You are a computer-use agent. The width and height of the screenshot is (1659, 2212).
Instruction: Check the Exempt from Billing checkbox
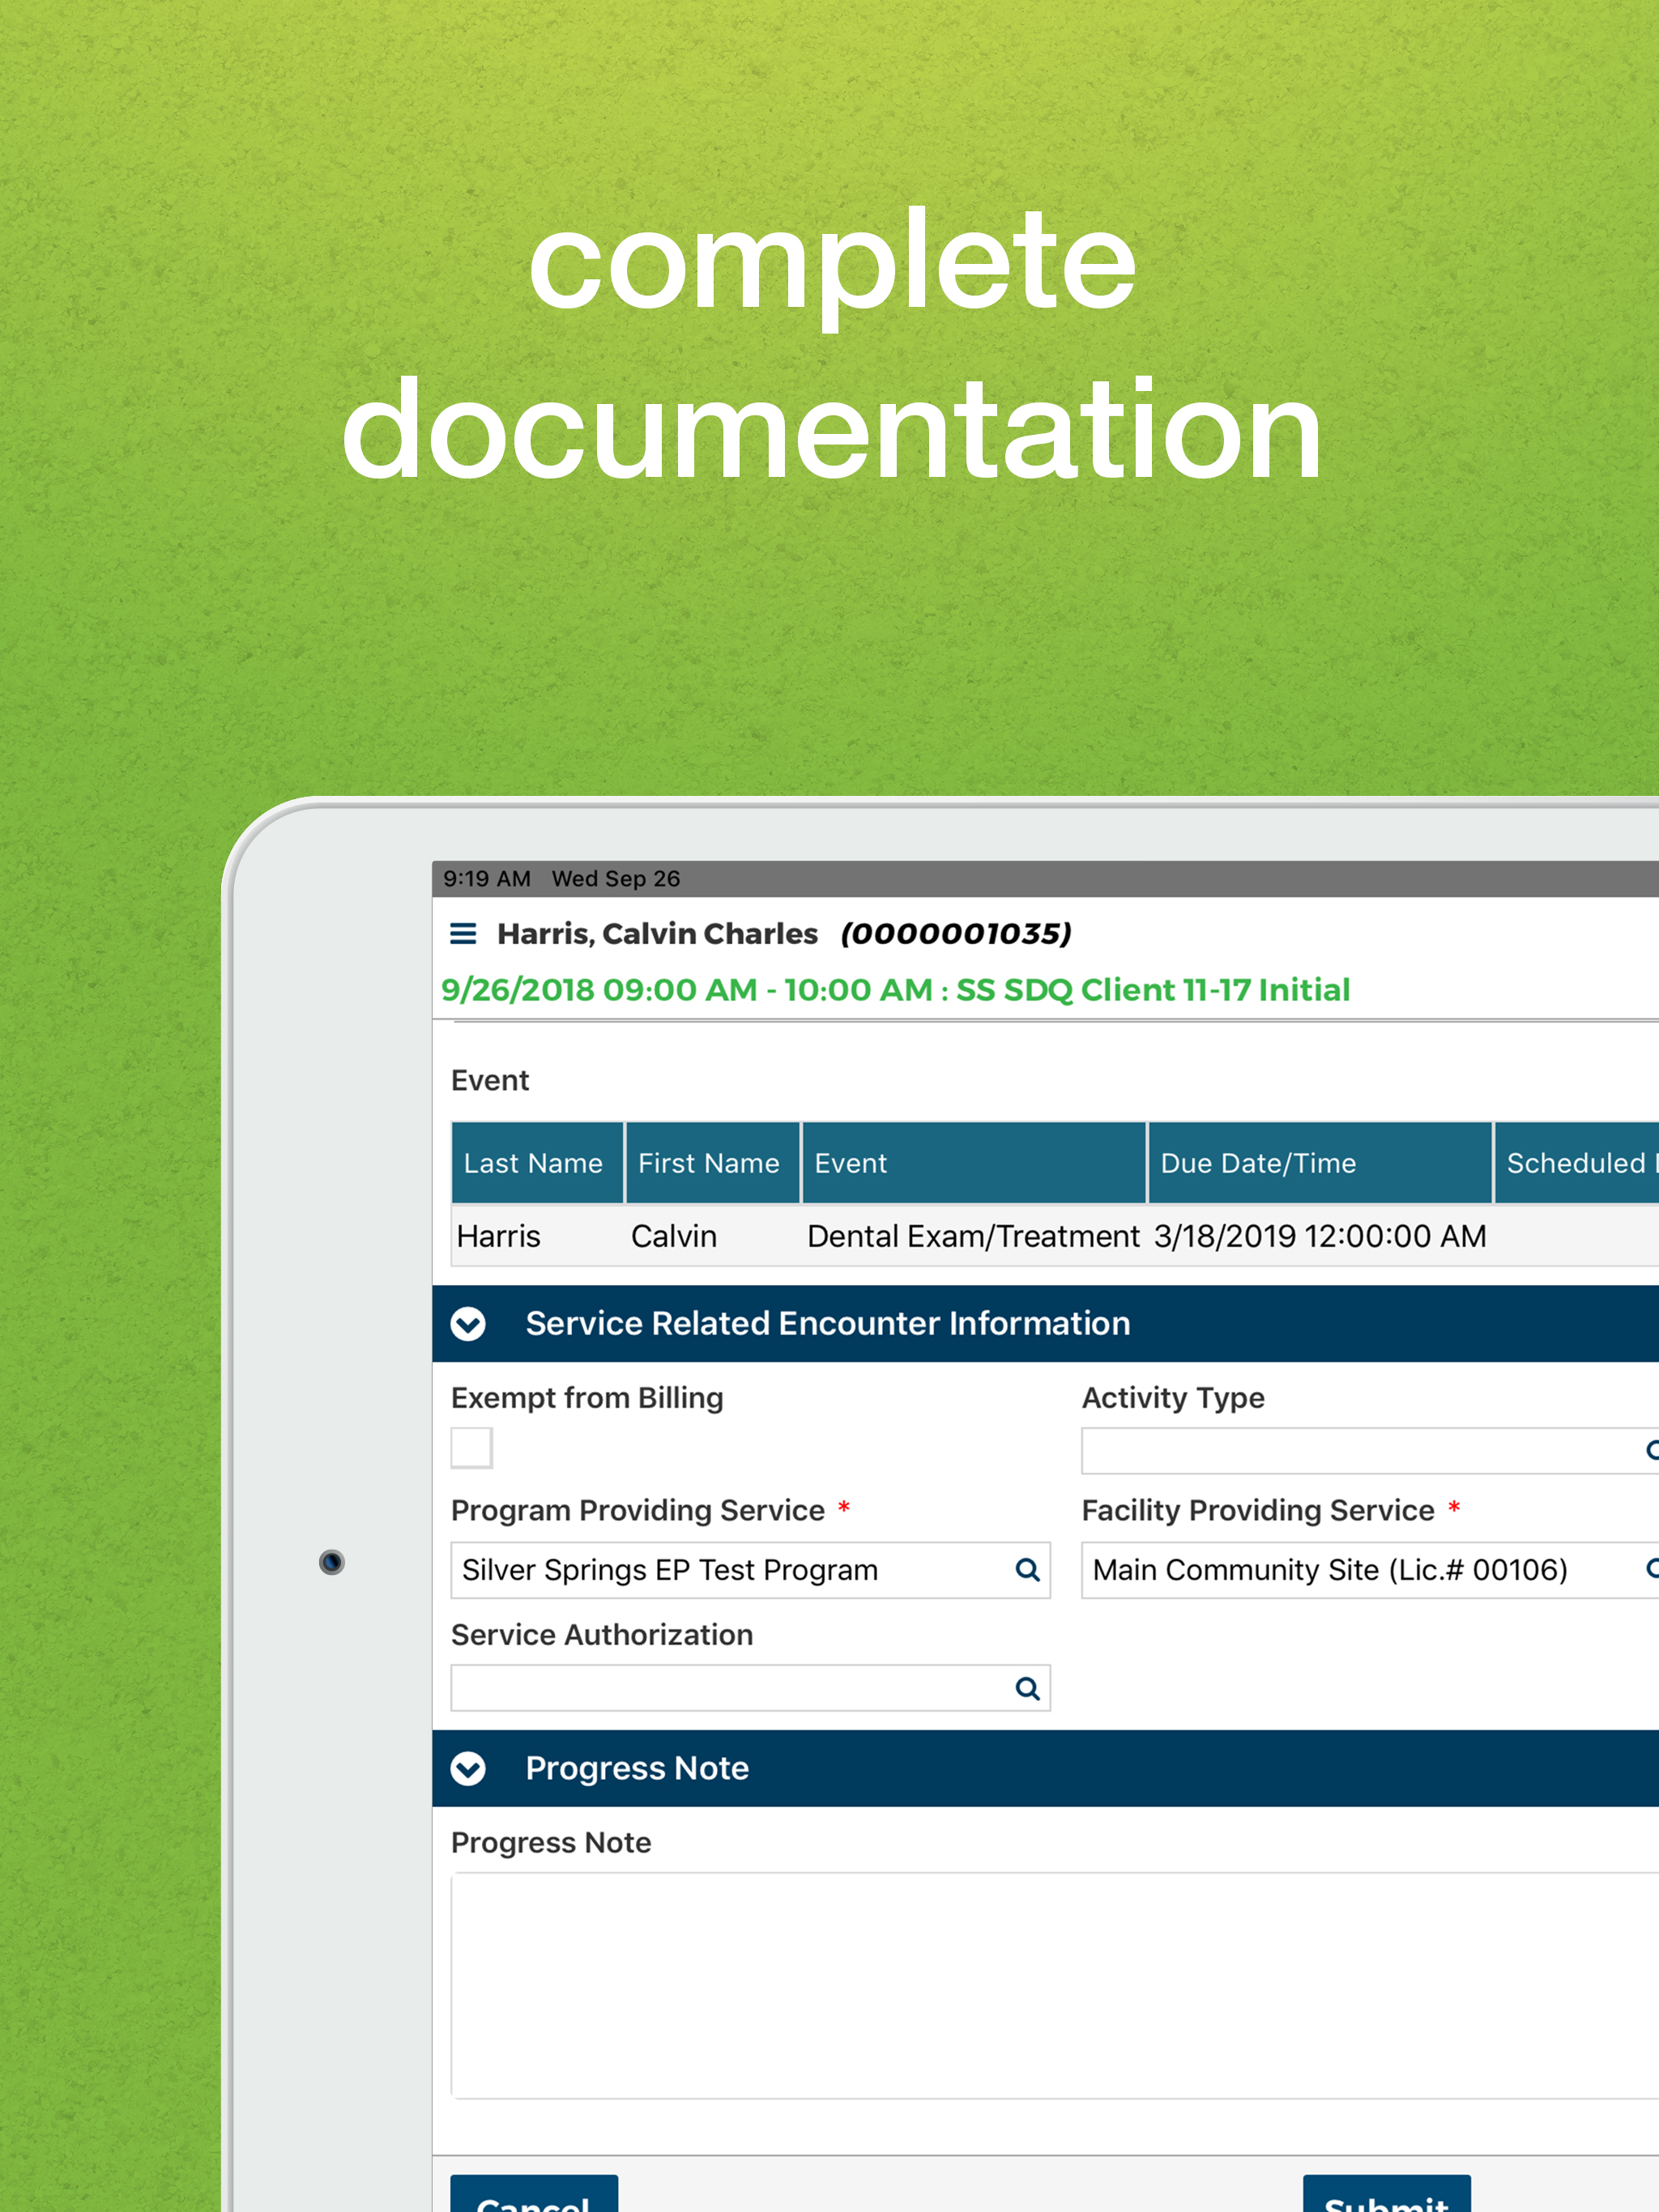[471, 1447]
